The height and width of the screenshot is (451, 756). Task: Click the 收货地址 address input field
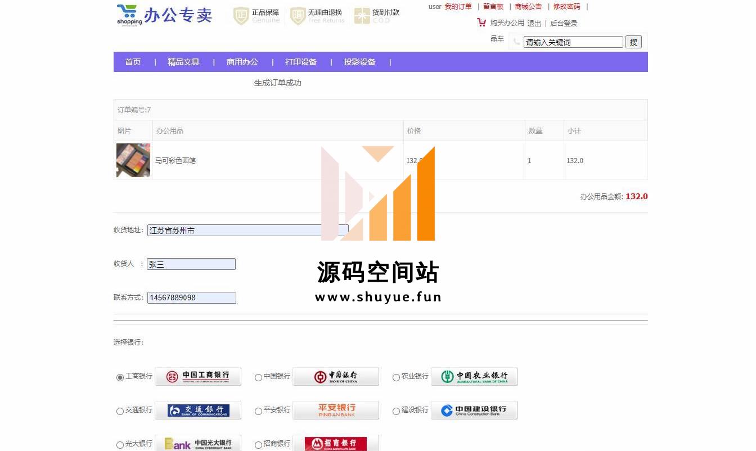coord(248,231)
